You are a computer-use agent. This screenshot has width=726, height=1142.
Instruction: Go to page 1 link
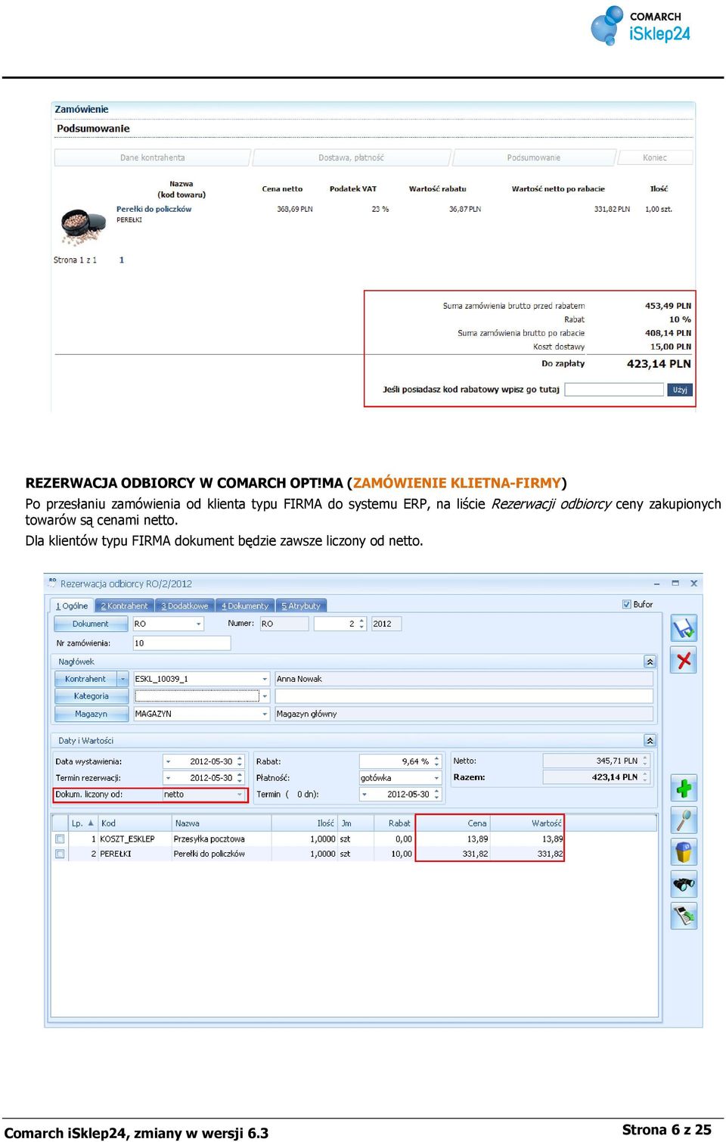(x=122, y=260)
